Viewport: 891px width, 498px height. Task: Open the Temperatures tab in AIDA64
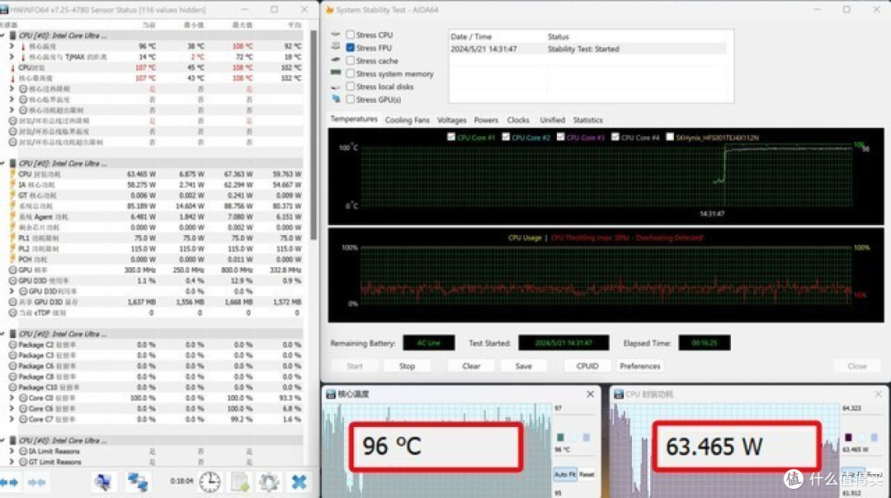(x=353, y=120)
